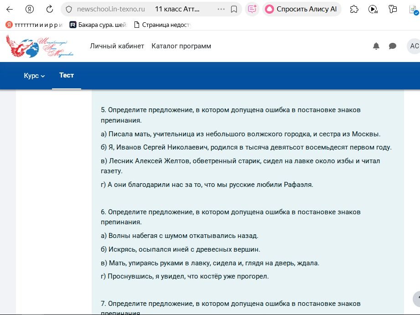Viewport: 420px width, 315px height.
Task: Click the 11 класс Атт... page title
Action: (177, 9)
